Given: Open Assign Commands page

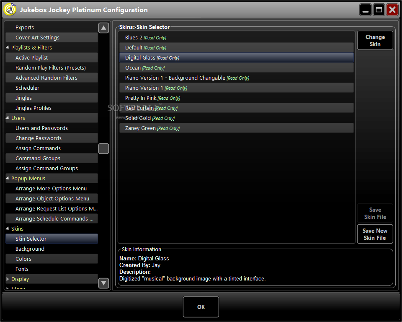Looking at the screenshot, I should pos(52,148).
